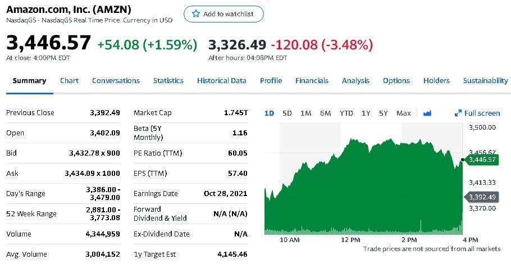Select the YTD chart range
The image size is (511, 273).
(346, 113)
